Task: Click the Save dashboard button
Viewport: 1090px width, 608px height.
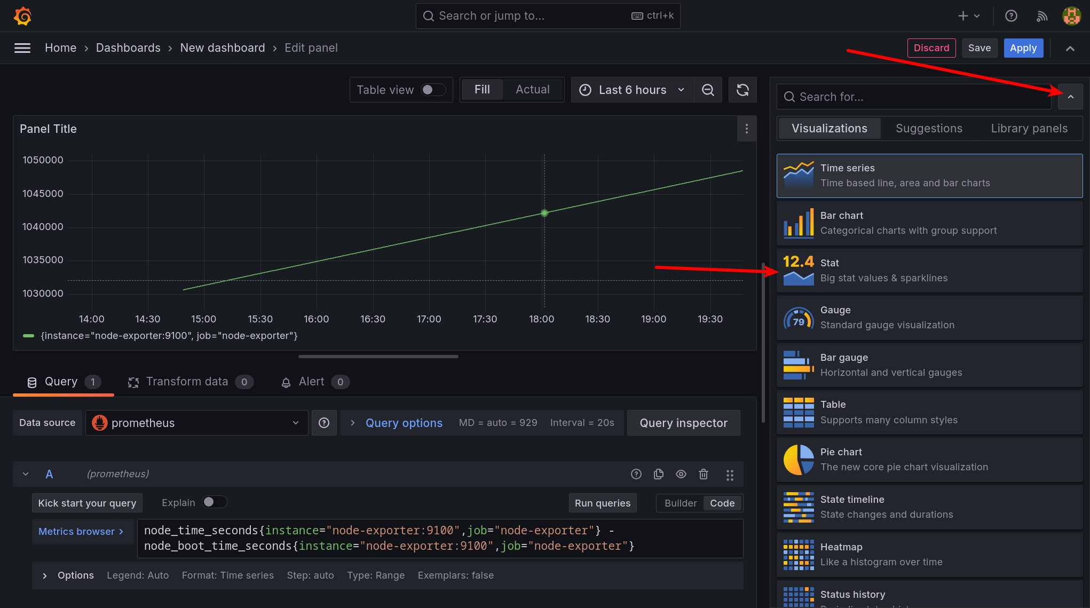Action: 980,48
